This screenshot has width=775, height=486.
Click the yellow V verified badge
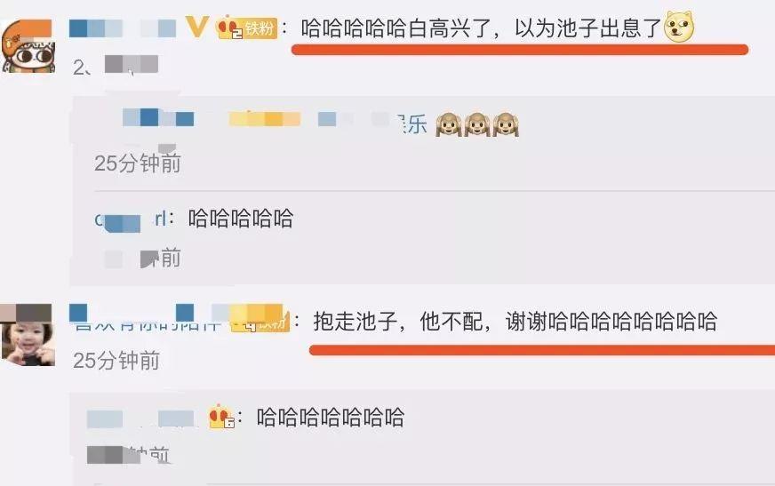coord(197,27)
